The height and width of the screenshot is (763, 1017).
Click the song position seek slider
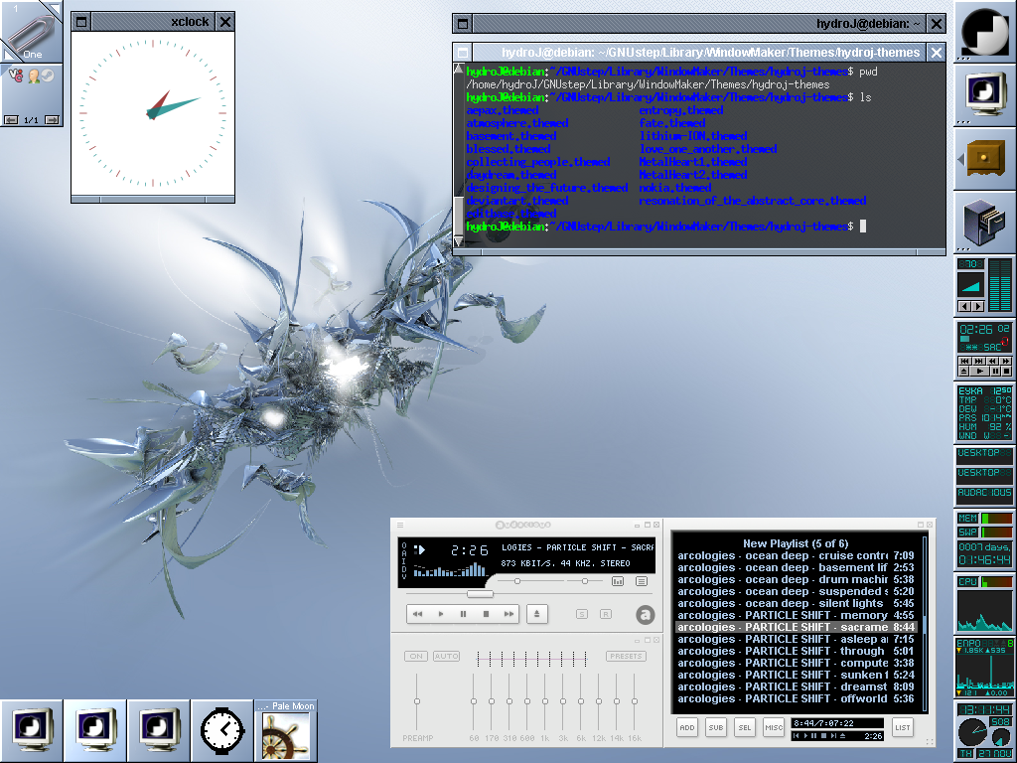(x=480, y=594)
